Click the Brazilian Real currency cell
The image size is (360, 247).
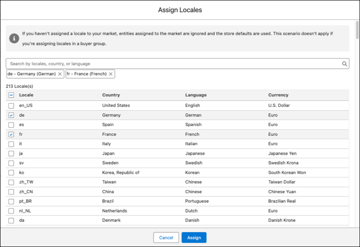coord(282,201)
